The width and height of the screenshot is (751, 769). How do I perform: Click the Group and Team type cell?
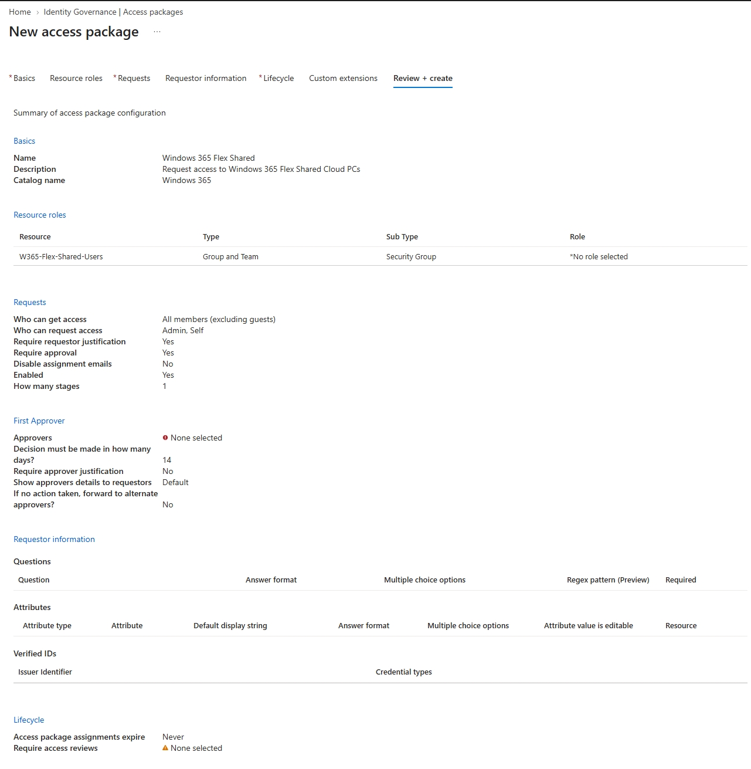click(x=230, y=256)
